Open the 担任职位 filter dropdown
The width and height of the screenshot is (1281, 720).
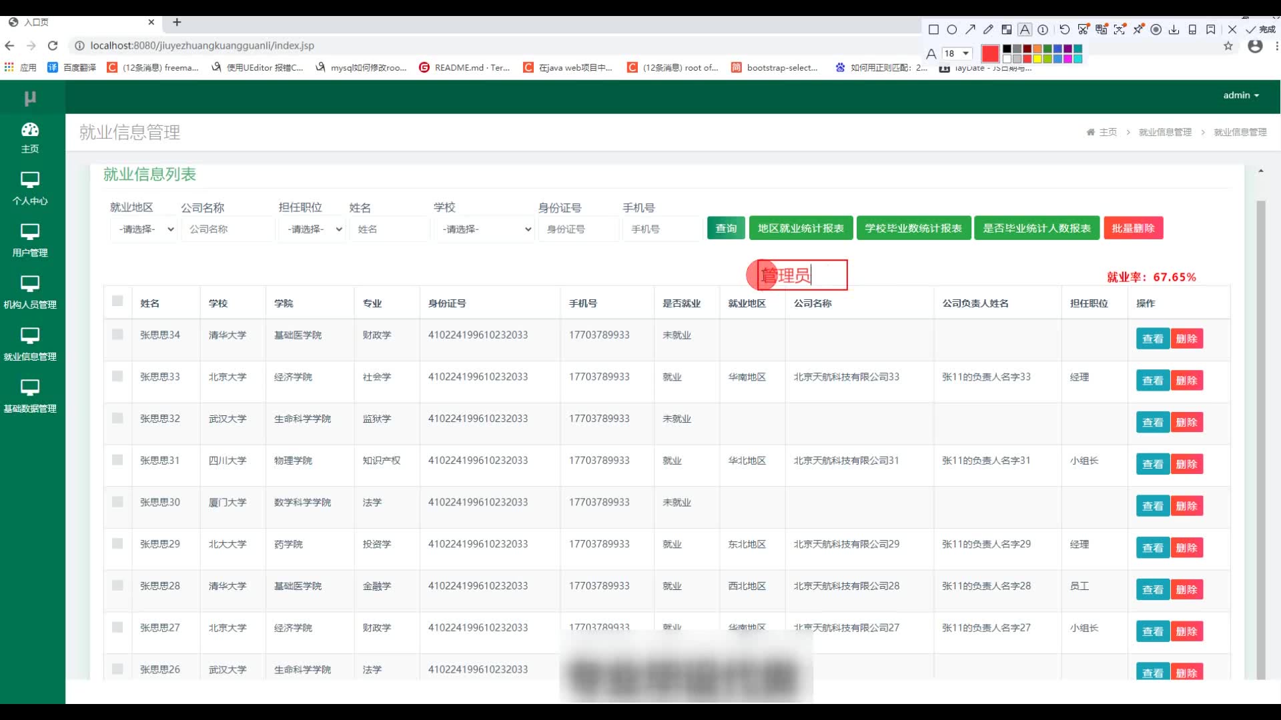pyautogui.click(x=312, y=229)
